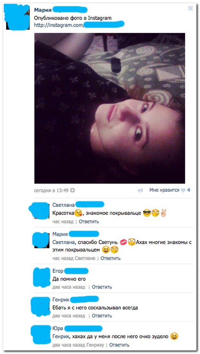The image size is (200, 354).
Task: Open commenter Светлана's profile name
Action: click(x=63, y=205)
